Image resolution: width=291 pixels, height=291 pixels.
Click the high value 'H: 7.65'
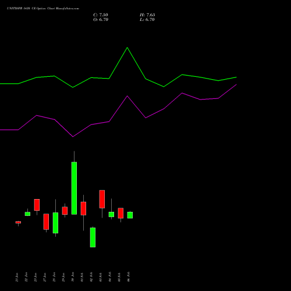point(147,15)
